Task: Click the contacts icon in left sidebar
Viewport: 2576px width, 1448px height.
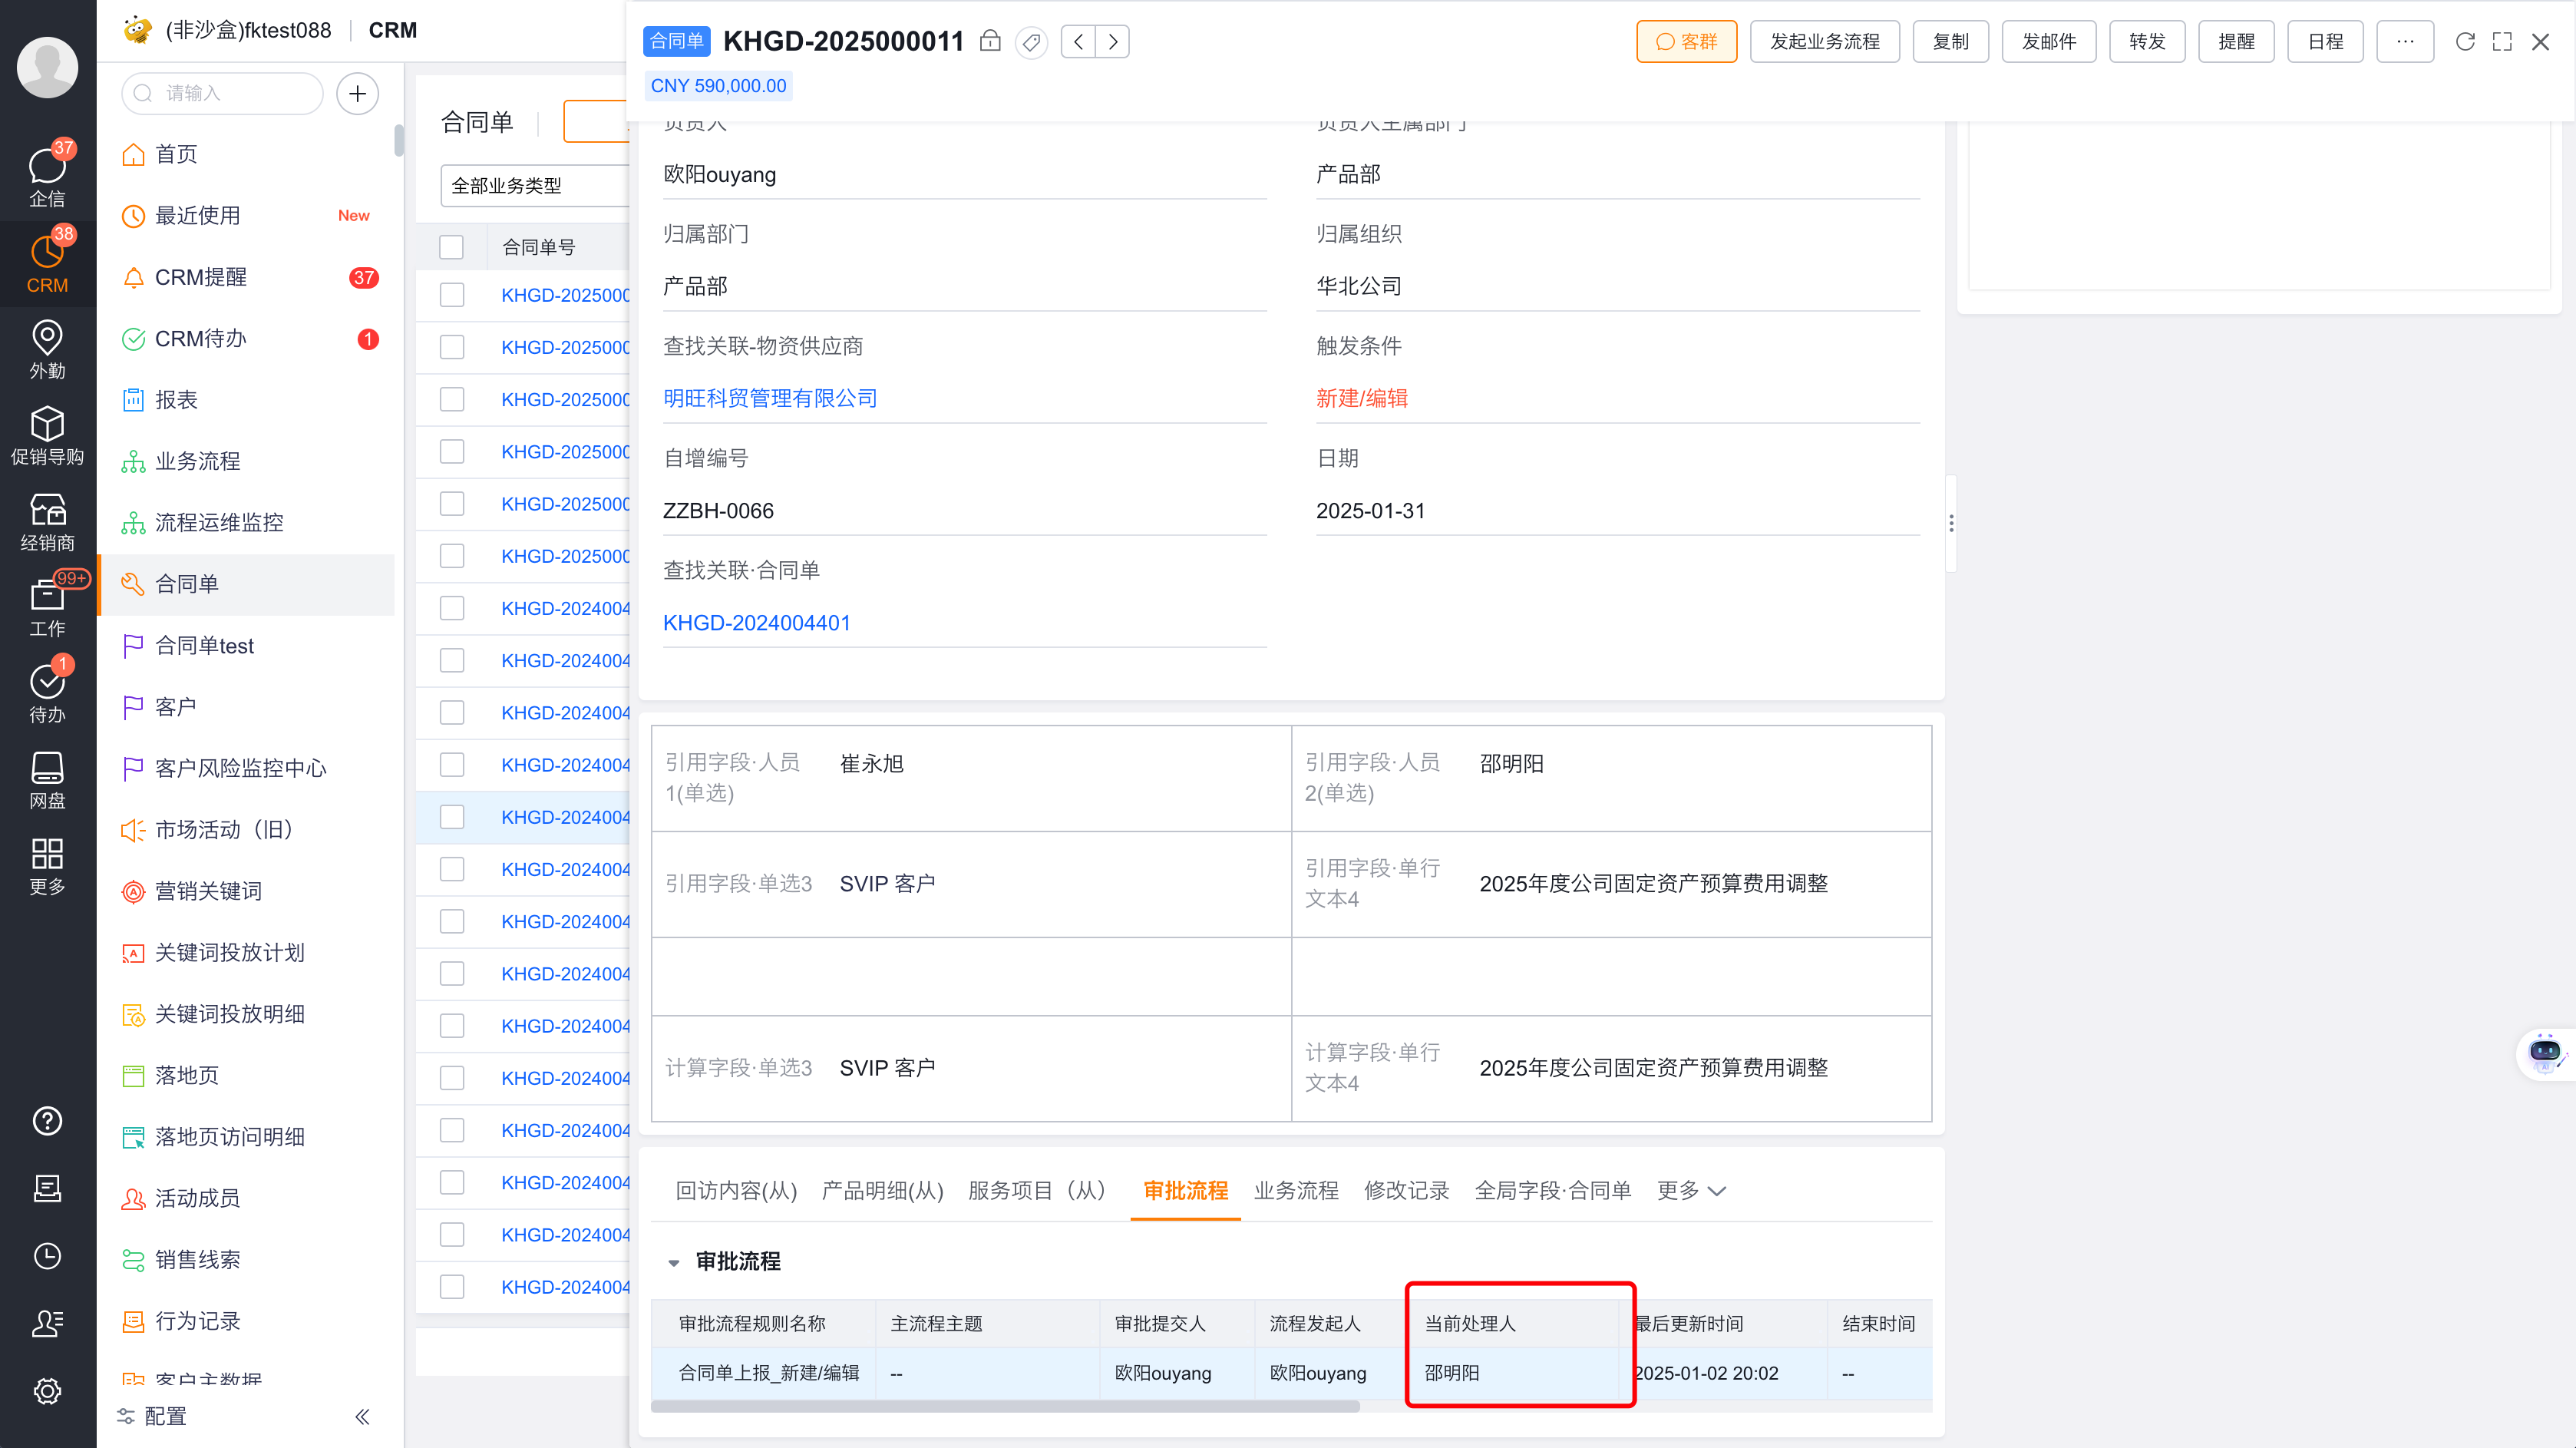Action: 47,1323
